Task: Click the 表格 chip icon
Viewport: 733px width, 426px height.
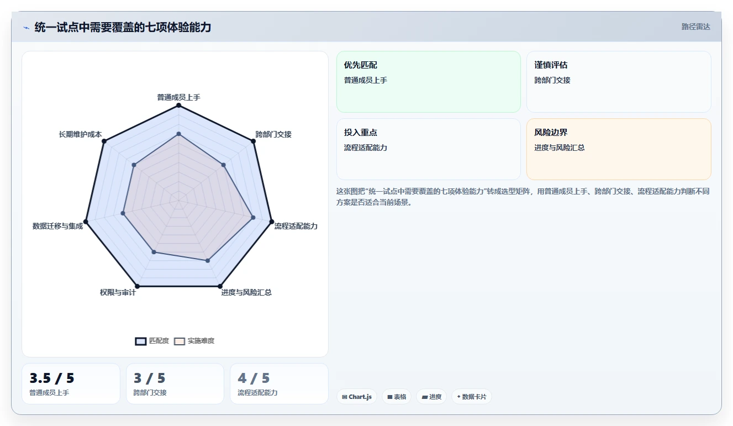Action: coord(390,397)
